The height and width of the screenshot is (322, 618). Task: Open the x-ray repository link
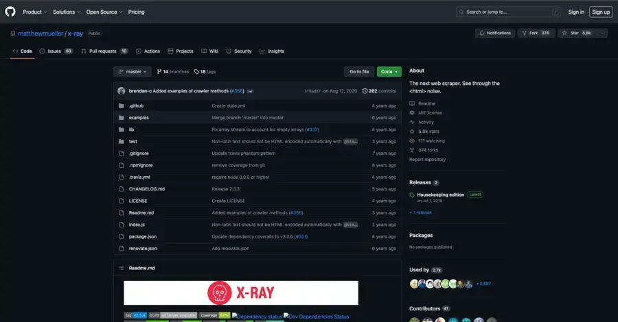pos(75,34)
